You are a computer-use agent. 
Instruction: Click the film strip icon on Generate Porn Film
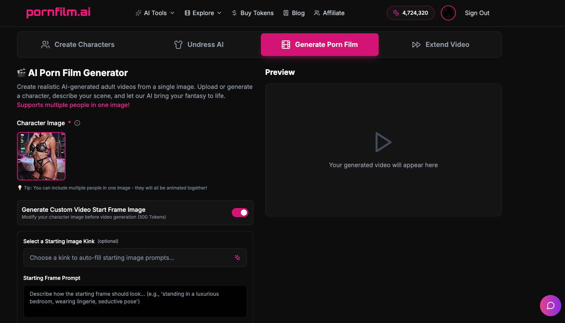coord(286,44)
